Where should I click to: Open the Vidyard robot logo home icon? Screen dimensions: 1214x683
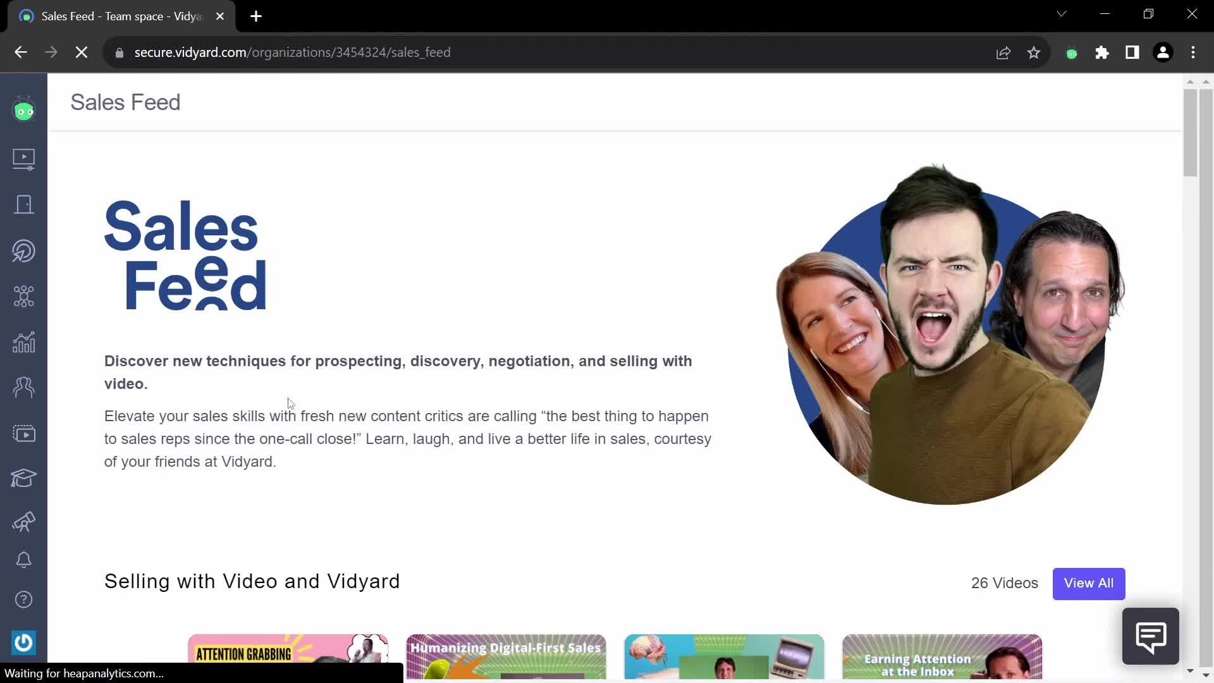(24, 110)
